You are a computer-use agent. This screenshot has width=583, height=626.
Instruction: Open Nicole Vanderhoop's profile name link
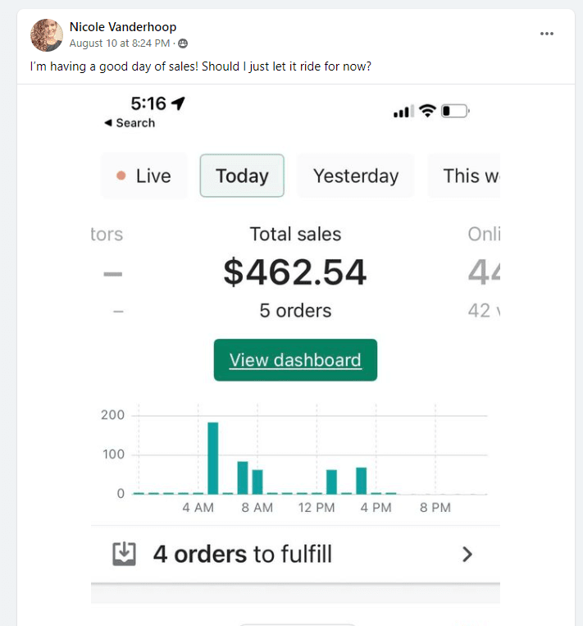tap(123, 27)
